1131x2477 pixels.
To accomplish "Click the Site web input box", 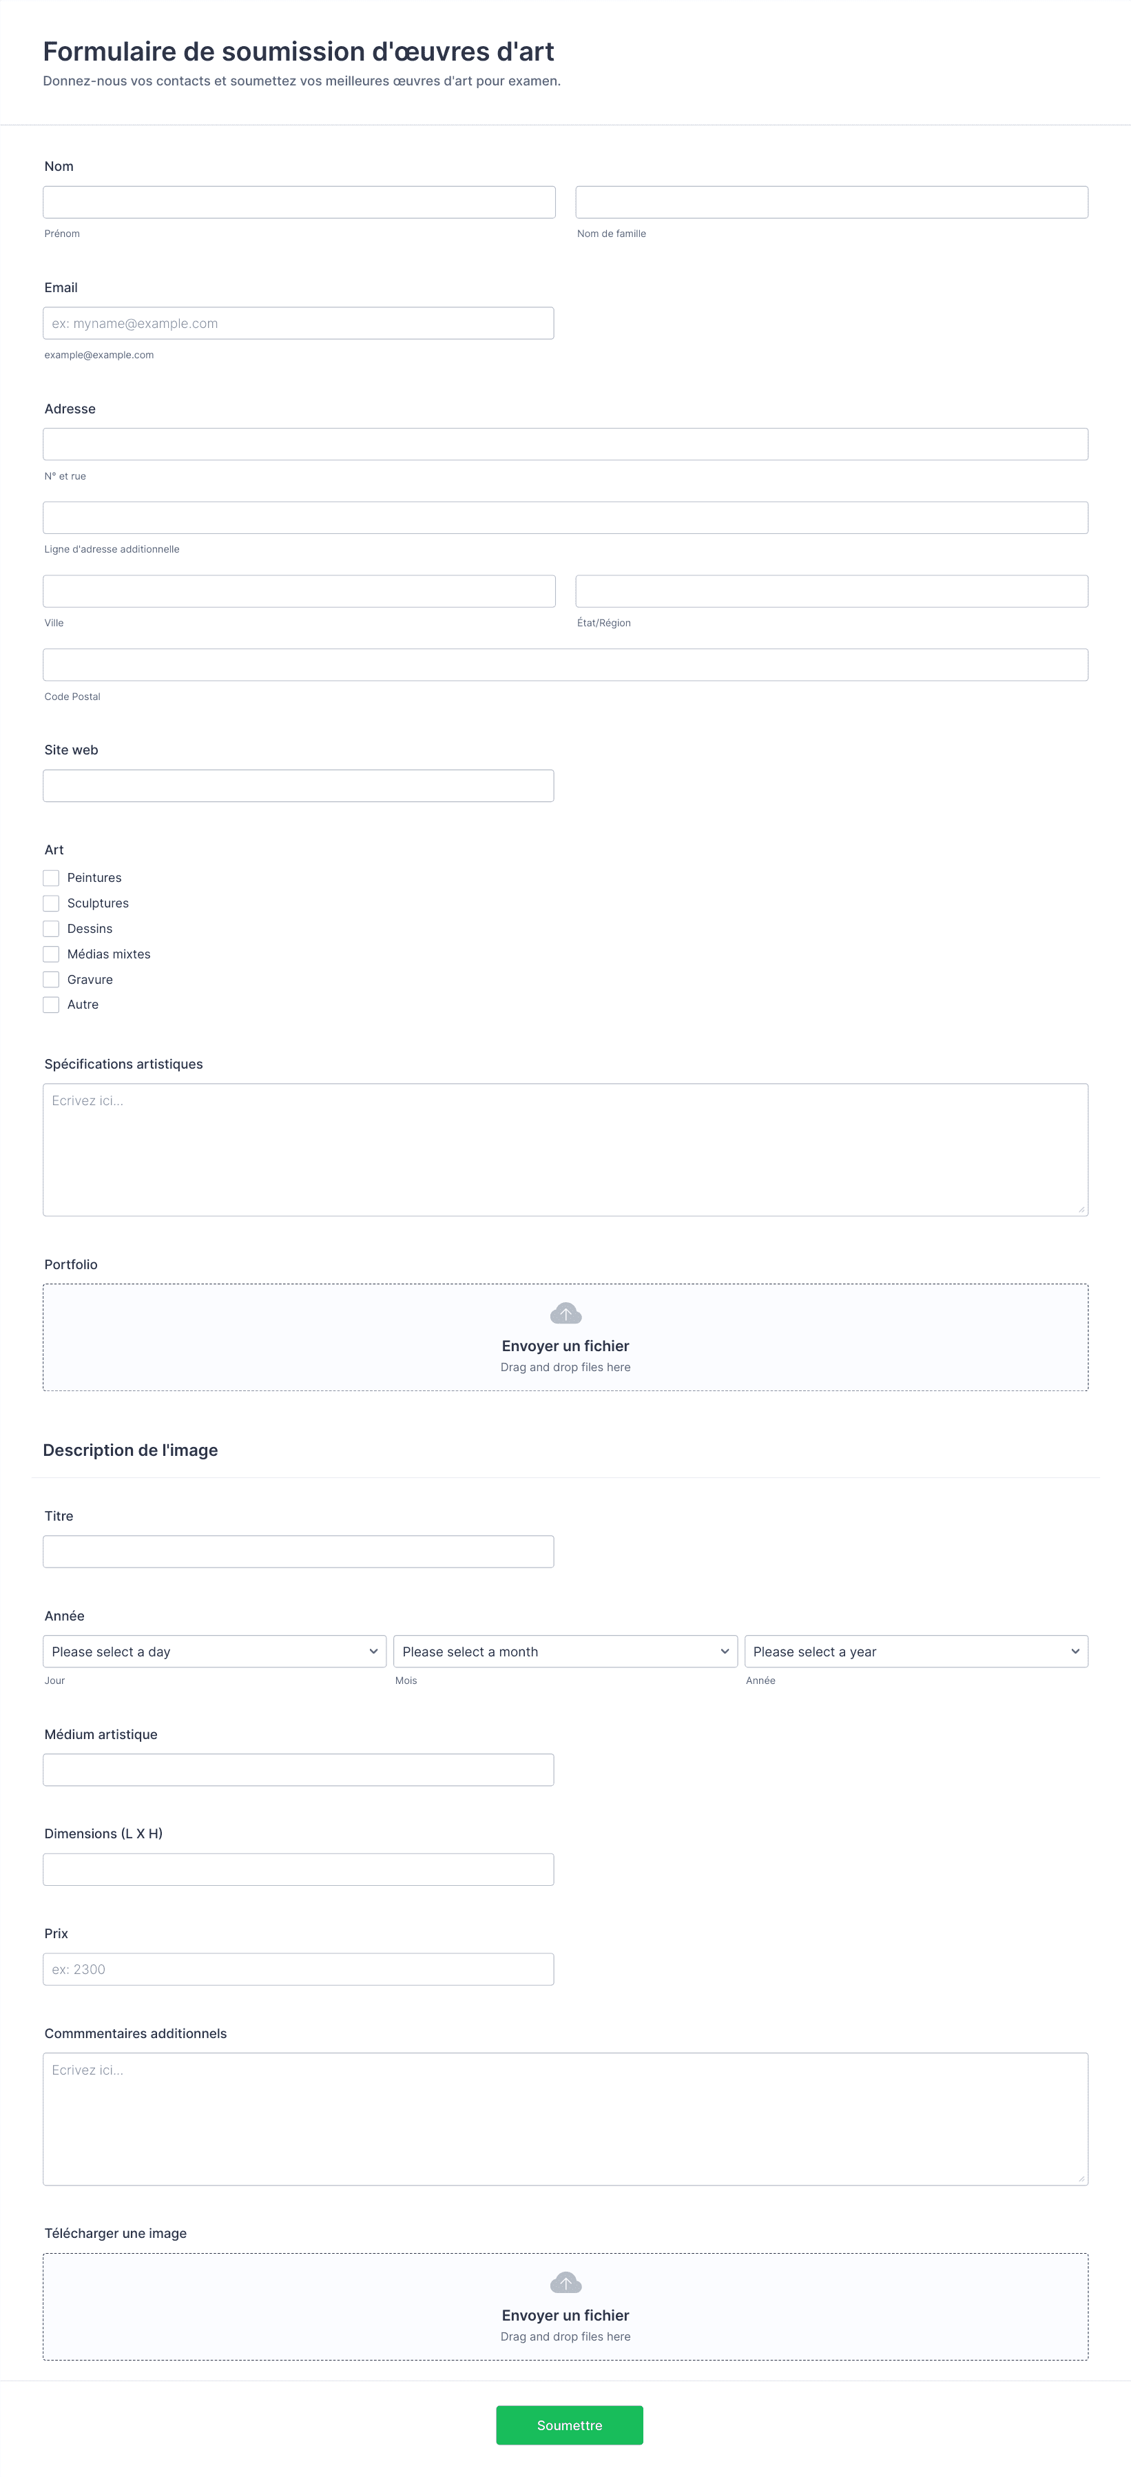I will pos(298,785).
